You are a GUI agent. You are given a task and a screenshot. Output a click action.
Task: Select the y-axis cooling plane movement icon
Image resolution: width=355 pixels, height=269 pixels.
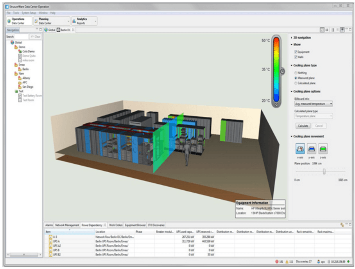(x=312, y=149)
